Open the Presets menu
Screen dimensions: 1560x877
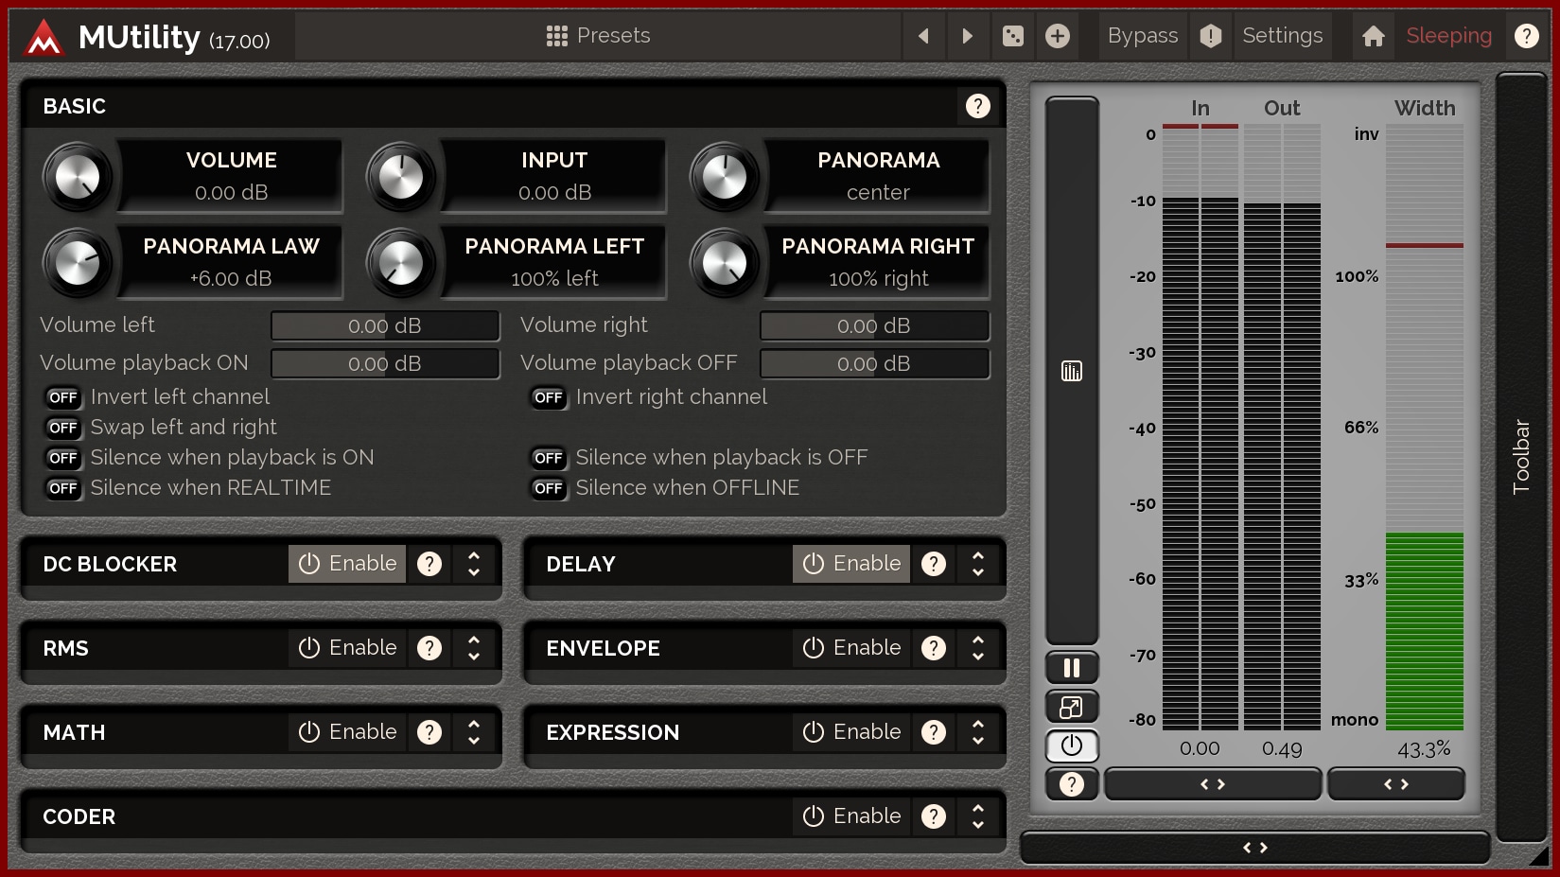598,36
